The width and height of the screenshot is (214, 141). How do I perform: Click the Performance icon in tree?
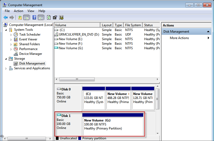pos(16,49)
